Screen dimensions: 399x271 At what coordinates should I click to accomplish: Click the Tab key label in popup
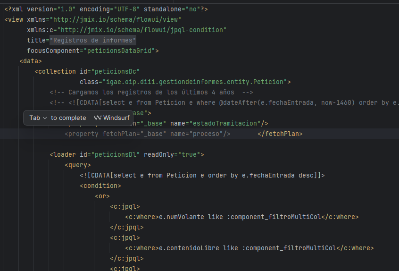coord(34,118)
